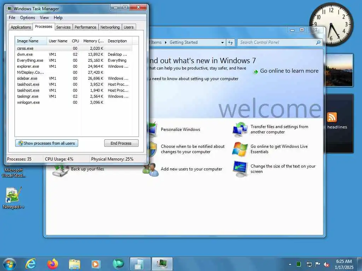The image size is (362, 271).
Task: Switch to the Users tab
Action: pyautogui.click(x=129, y=27)
